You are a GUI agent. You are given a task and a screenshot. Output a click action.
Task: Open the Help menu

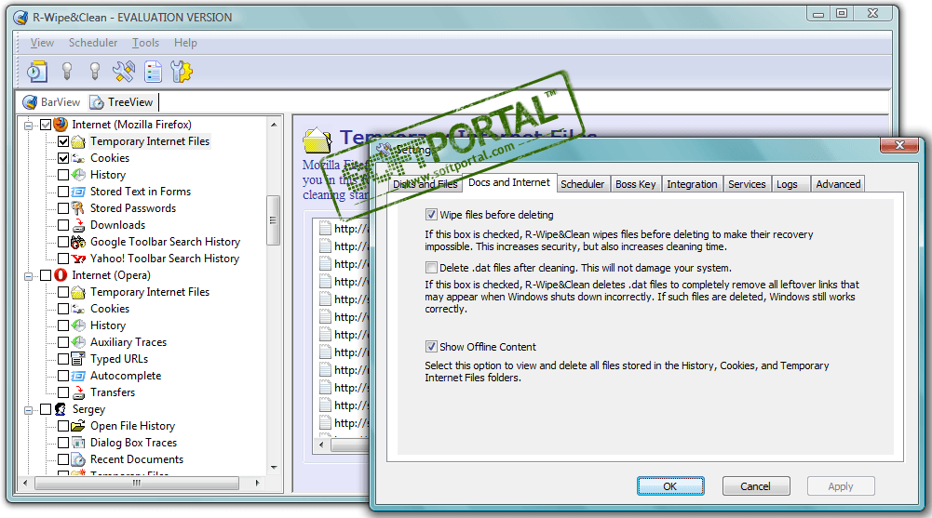tap(185, 43)
